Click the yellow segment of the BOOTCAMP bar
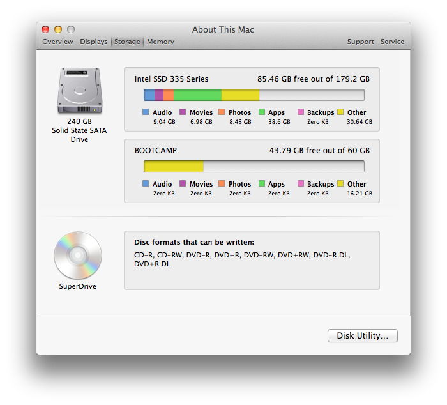Image resolution: width=447 pixels, height=405 pixels. tap(174, 166)
